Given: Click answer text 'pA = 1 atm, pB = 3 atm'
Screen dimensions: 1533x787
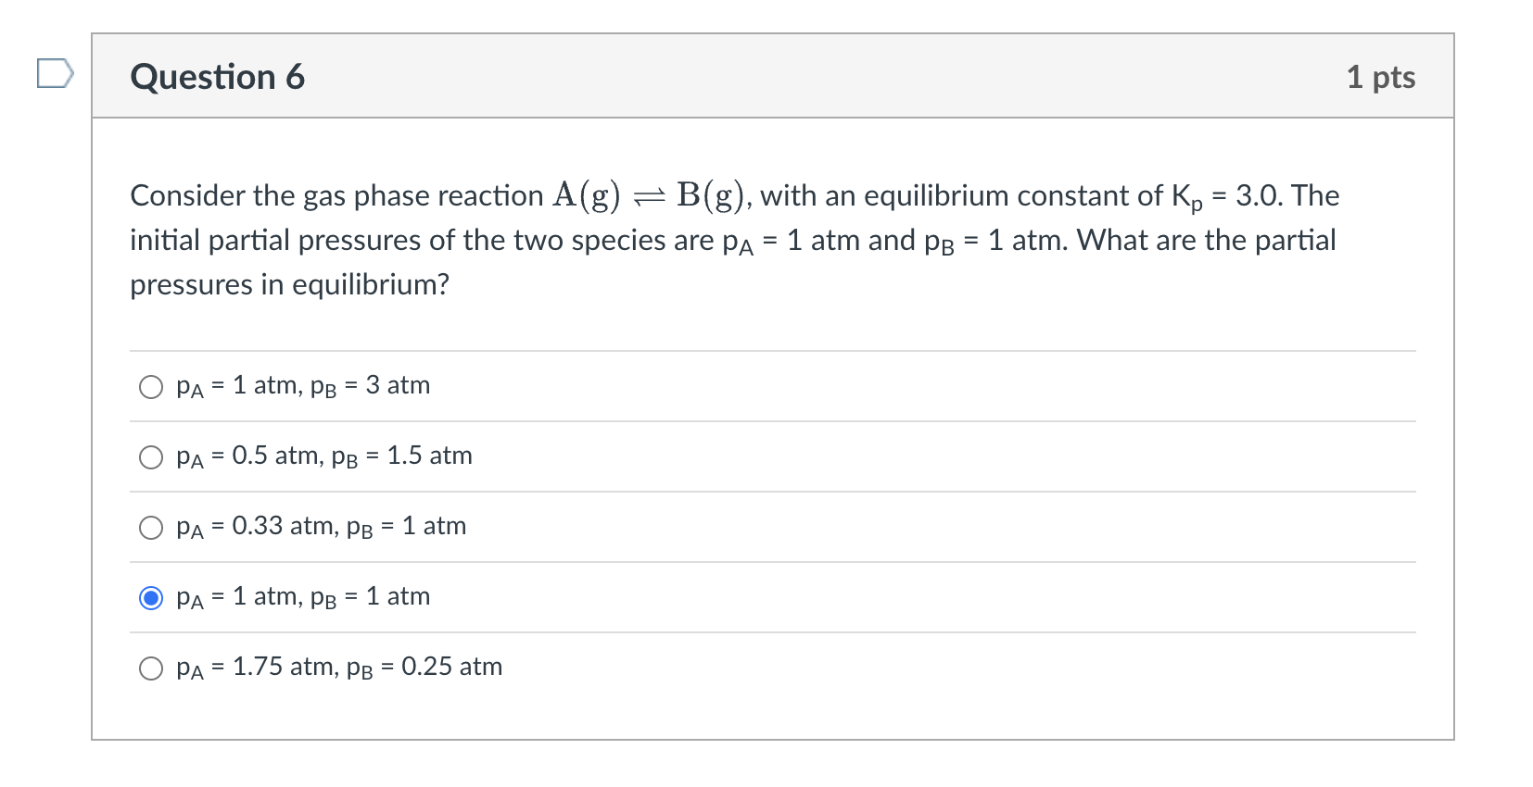Looking at the screenshot, I should [303, 386].
